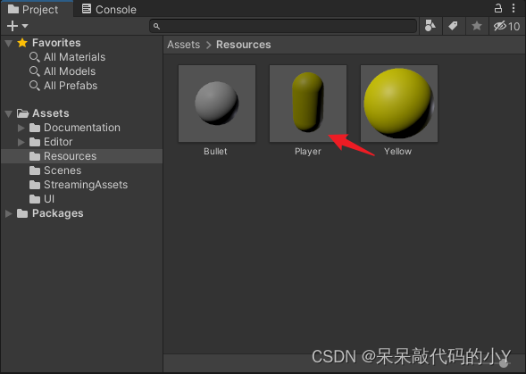Expand the Packages folder
This screenshot has height=374, width=526.
tap(9, 213)
